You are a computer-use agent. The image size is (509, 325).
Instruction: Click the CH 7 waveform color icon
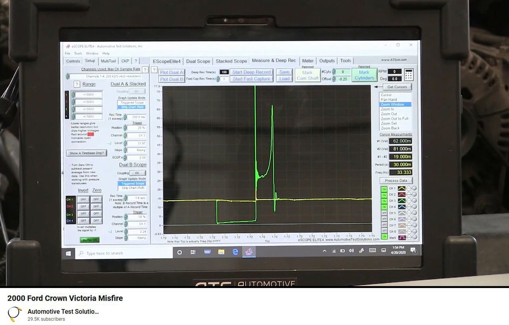coord(402,225)
